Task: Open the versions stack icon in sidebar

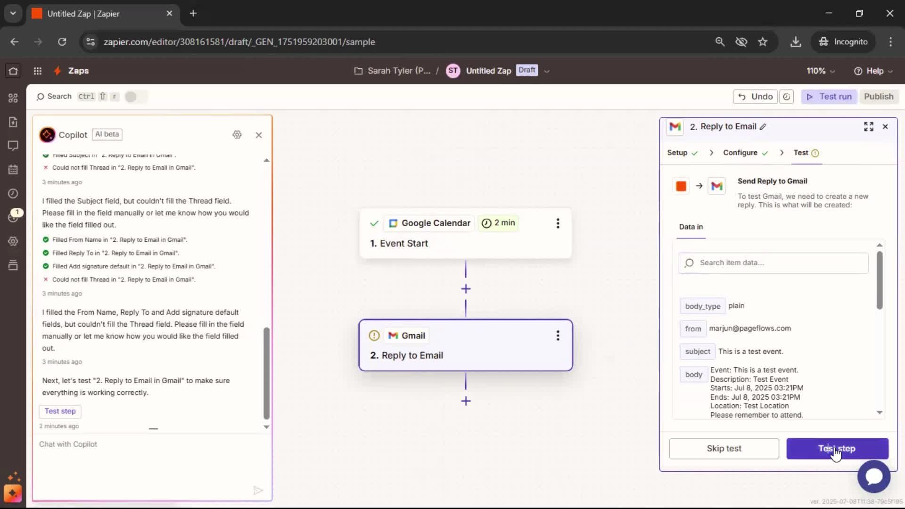Action: [13, 265]
